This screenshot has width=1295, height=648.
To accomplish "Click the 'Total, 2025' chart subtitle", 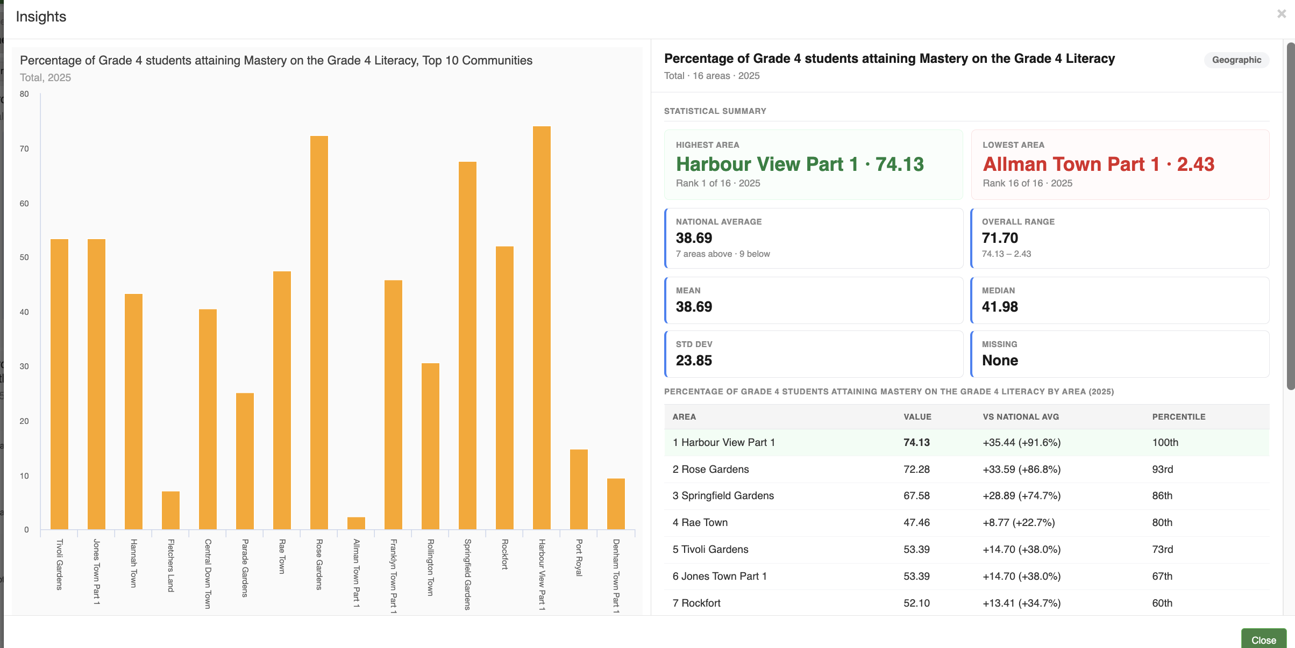I will click(45, 77).
